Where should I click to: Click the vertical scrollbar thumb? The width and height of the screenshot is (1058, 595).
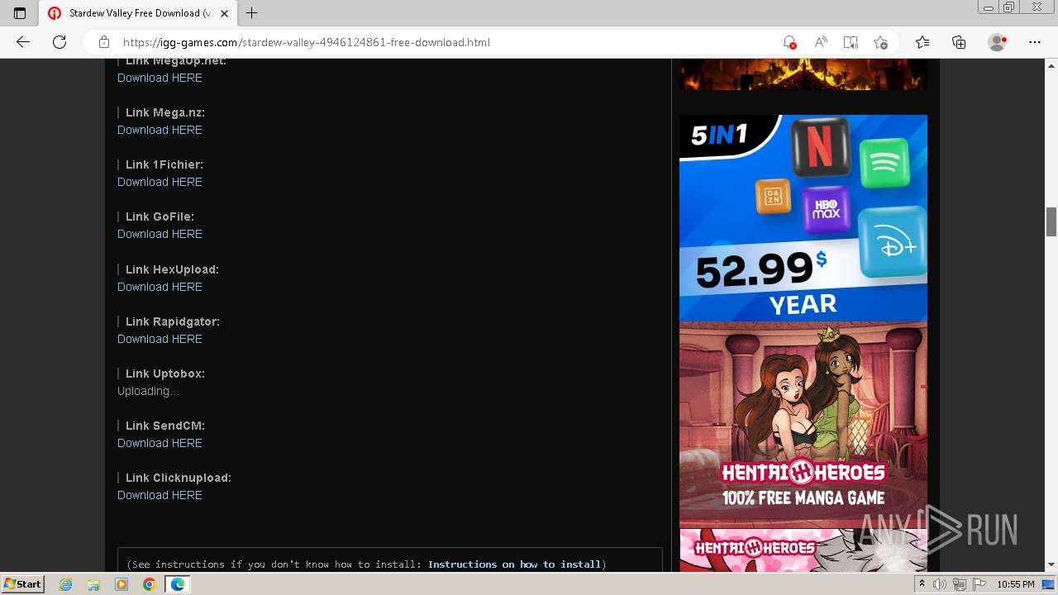pos(1051,221)
